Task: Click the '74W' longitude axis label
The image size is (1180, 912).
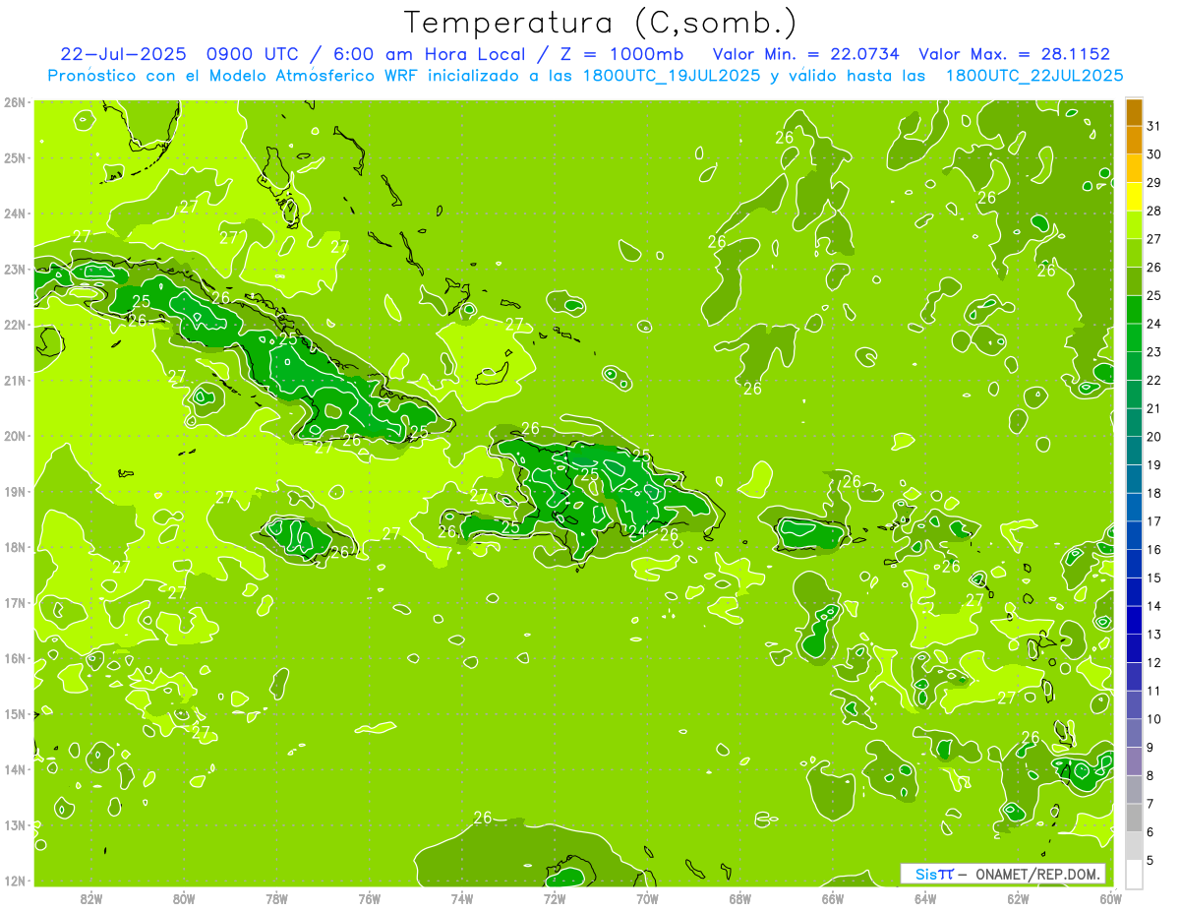Action: coord(461,898)
